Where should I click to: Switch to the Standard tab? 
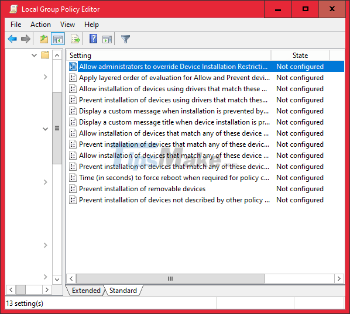(x=123, y=291)
